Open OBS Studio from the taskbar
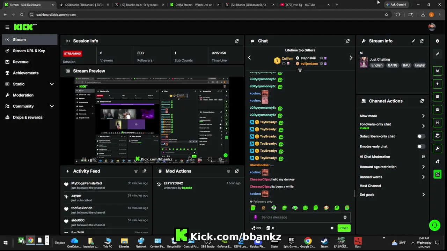Viewport: 447px width, 251px height. (207, 243)
